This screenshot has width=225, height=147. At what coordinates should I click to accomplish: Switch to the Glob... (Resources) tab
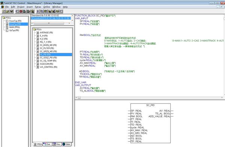click(67, 144)
